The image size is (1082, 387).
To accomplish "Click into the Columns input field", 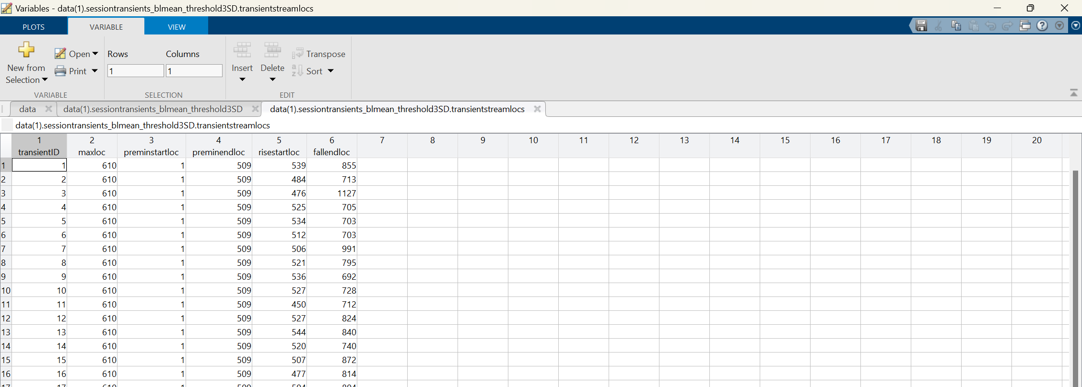I will (194, 71).
